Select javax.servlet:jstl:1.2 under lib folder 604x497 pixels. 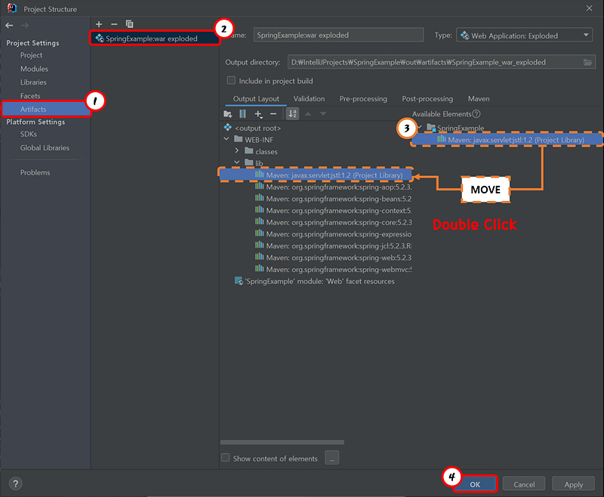316,175
